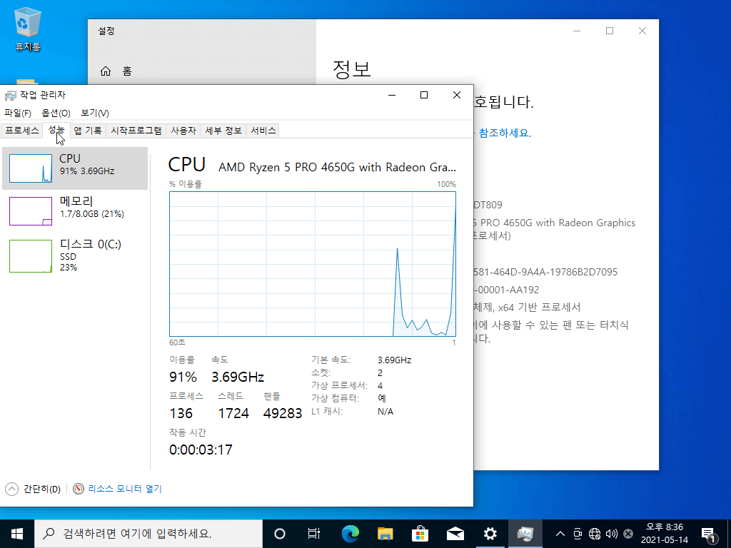Select the CPU performance graph thumbnail
This screenshot has width=731, height=548.
point(31,168)
